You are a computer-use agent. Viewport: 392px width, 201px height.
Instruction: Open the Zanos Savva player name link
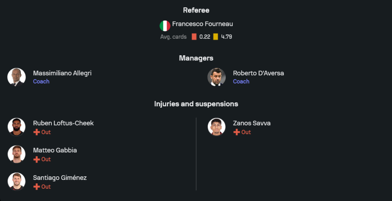(252, 123)
